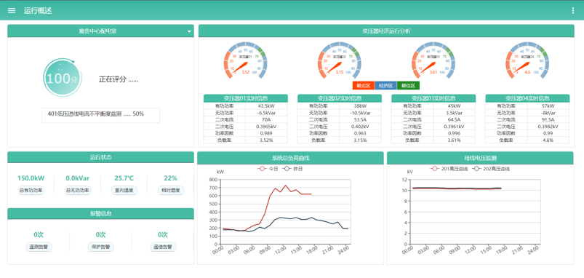Screen dimensions: 584x278
Task: Click the green 最佳区 legend swatch
Action: [408, 86]
